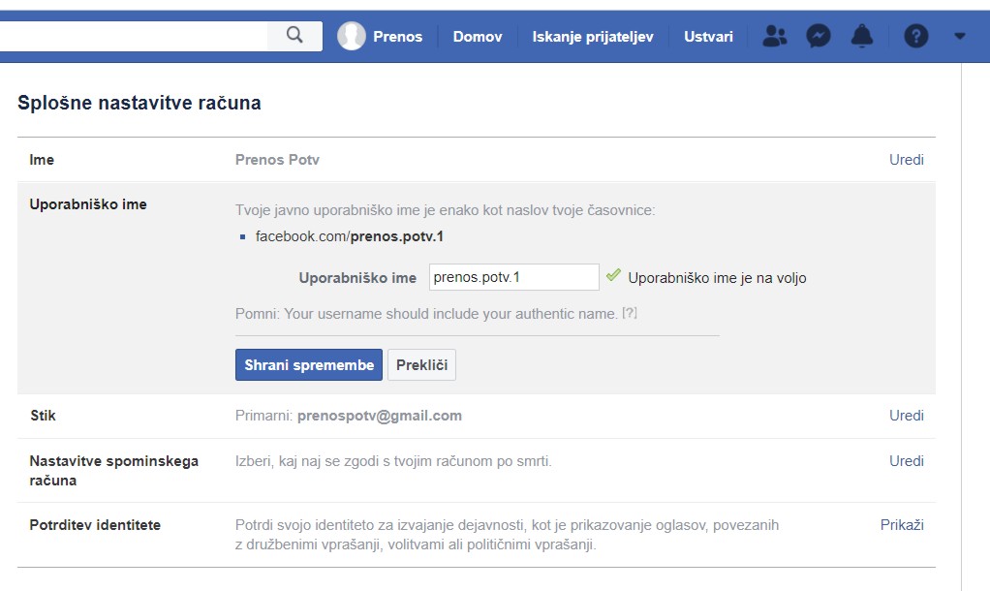Open notifications bell icon

coord(861,37)
